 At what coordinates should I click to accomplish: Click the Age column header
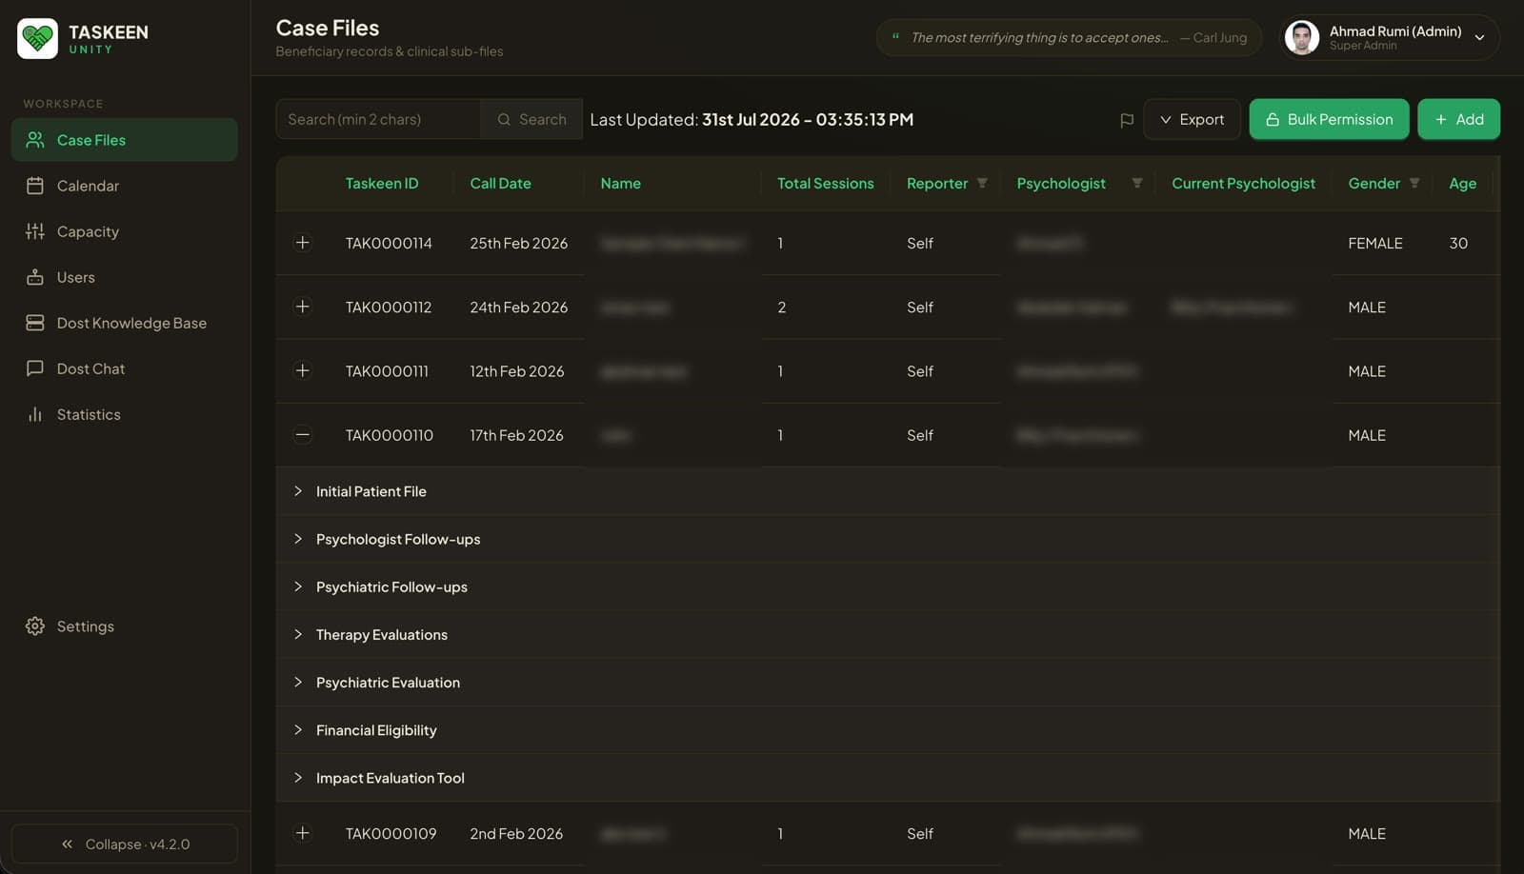point(1462,183)
